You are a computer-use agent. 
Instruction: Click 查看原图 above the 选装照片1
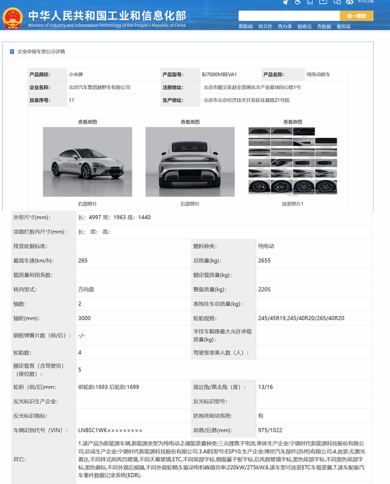(x=292, y=122)
